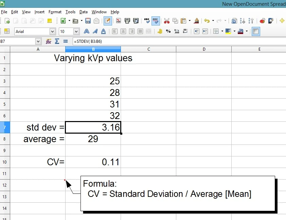
Task: Set Align Left
Action: (115, 31)
